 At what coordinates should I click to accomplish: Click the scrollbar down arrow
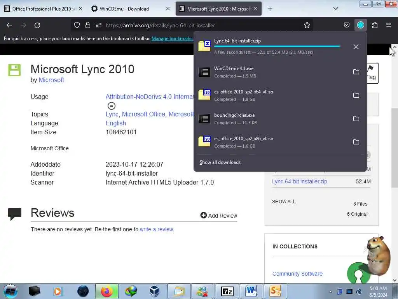coord(395,280)
